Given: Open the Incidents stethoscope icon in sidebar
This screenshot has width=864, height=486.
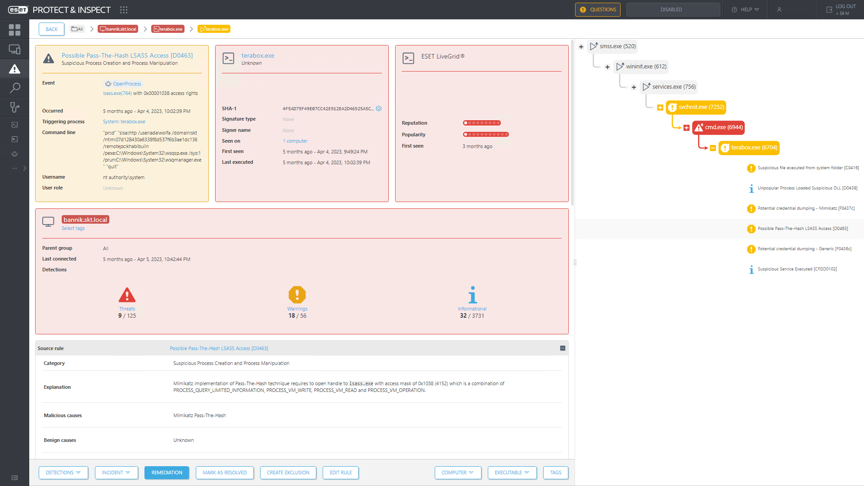Looking at the screenshot, I should 14,107.
